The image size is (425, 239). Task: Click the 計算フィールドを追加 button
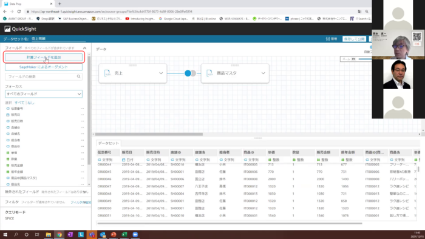pyautogui.click(x=44, y=58)
